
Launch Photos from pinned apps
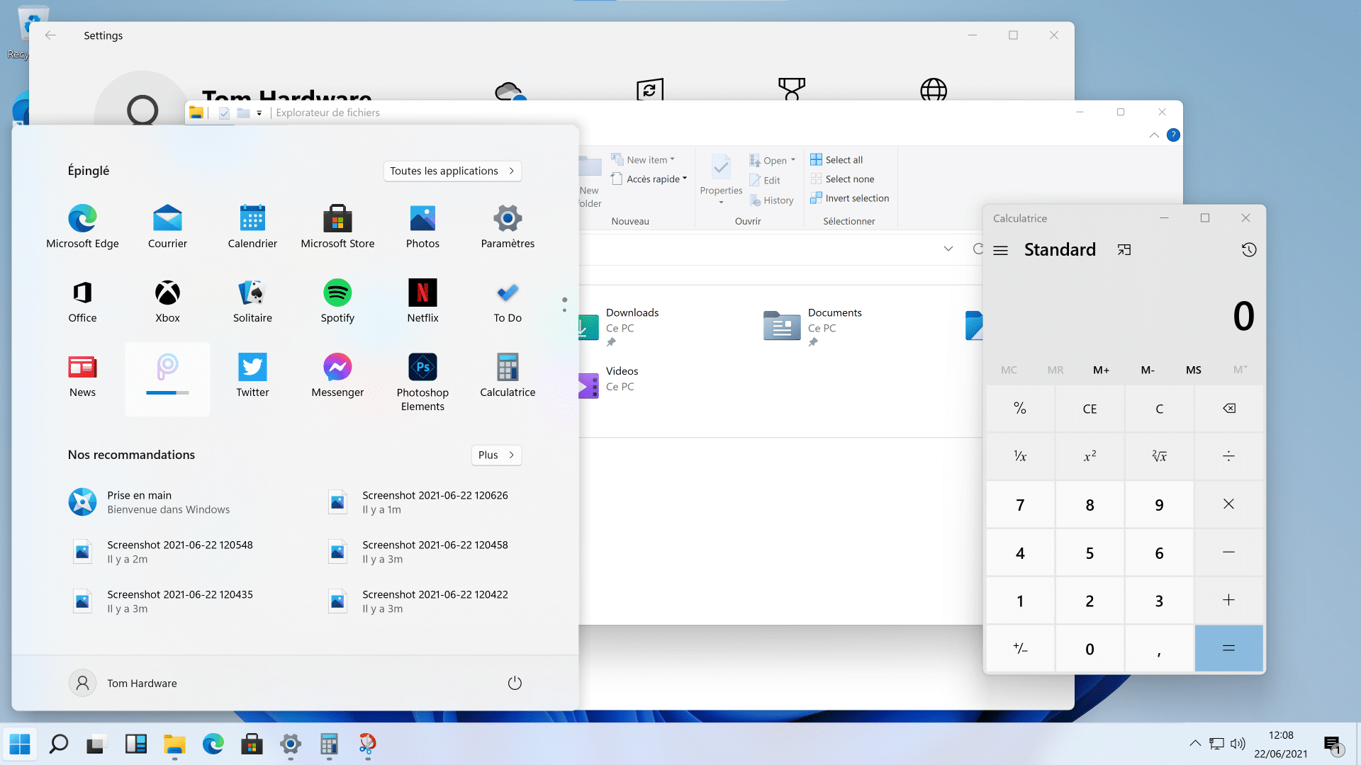(422, 227)
